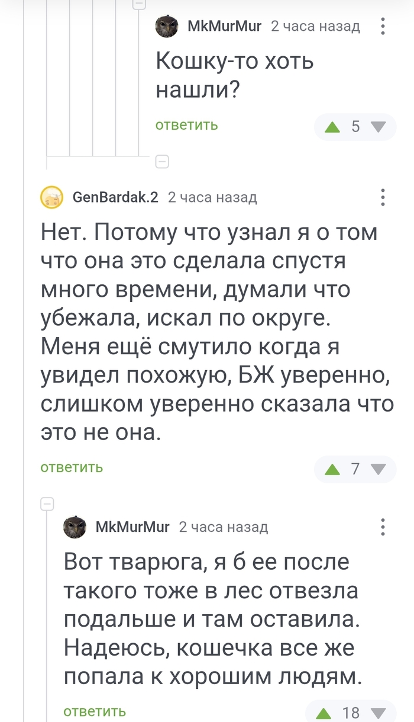Open the username MkMurMur profile
The height and width of the screenshot is (722, 414).
[224, 26]
